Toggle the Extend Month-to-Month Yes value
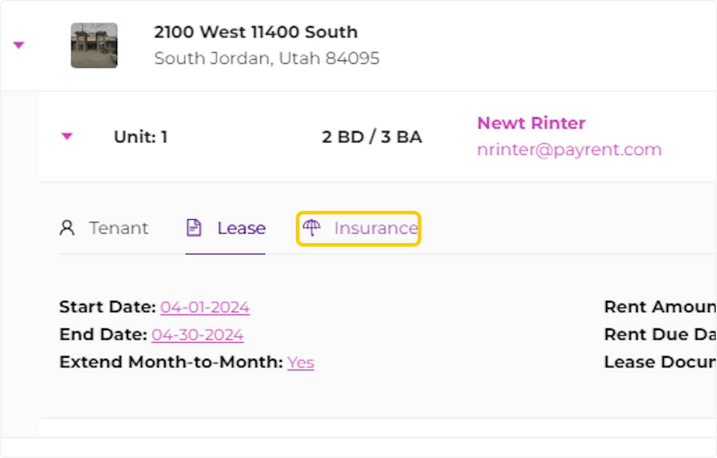 [x=301, y=362]
